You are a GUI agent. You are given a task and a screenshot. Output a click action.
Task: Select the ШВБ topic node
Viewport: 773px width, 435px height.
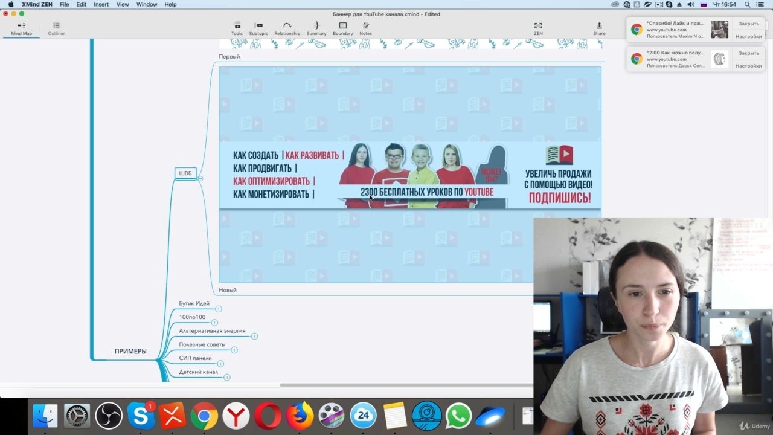point(185,173)
